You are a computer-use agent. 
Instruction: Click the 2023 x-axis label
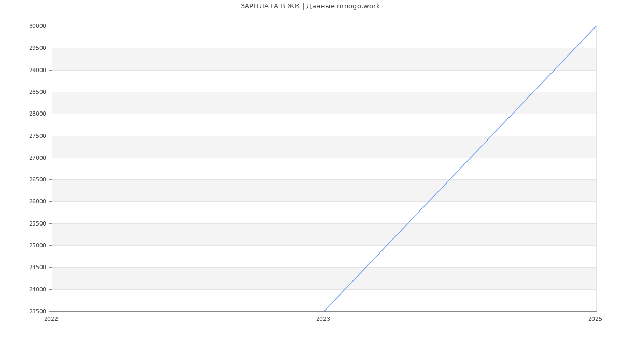point(323,319)
